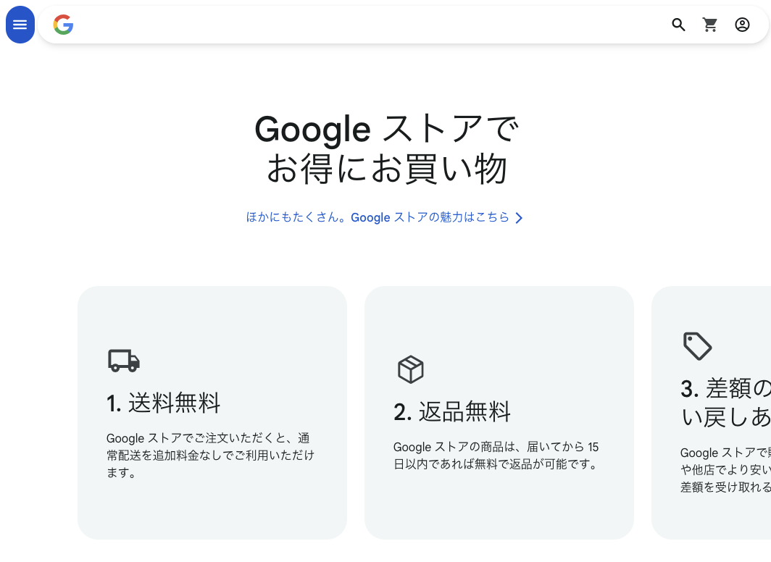Click the price difference description text
This screenshot has height=562, width=771.
point(725,471)
